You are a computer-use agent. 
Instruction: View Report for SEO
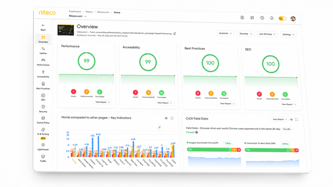pos(288,104)
